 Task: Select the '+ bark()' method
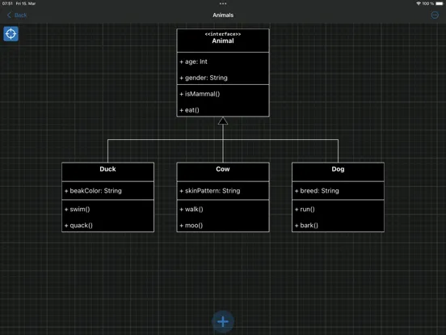(x=306, y=225)
